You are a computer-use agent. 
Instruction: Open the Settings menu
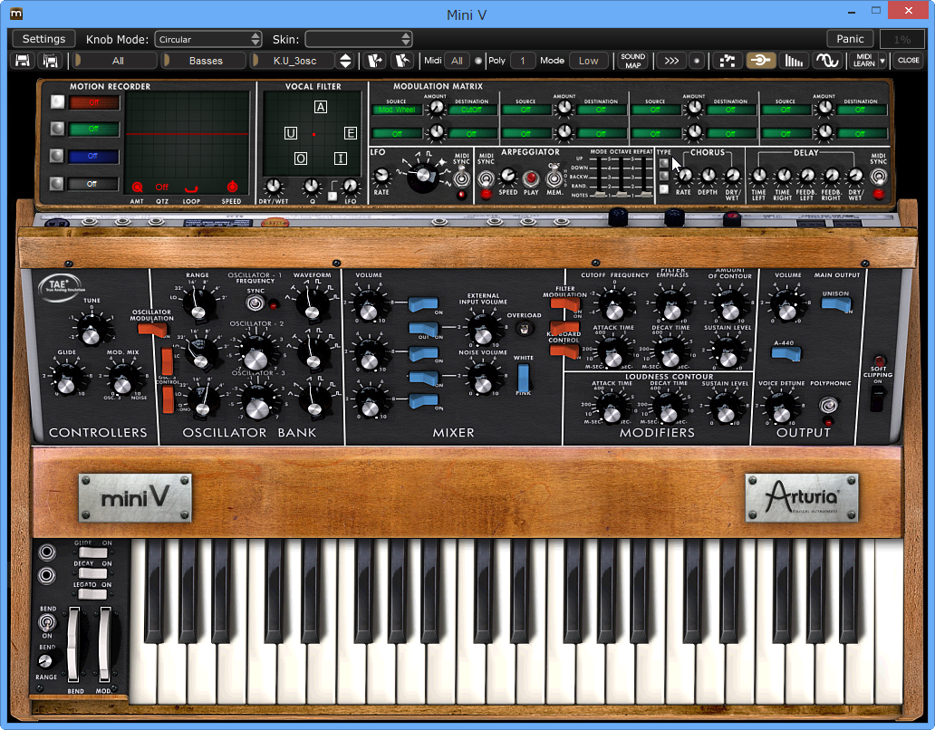tap(43, 39)
